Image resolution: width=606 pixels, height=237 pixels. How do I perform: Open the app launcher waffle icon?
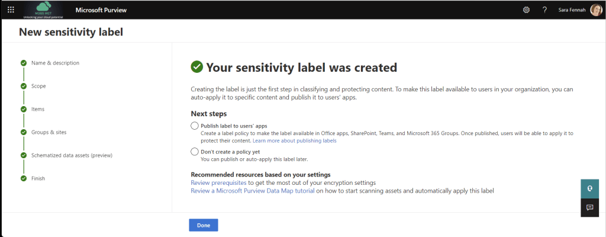[x=10, y=10]
